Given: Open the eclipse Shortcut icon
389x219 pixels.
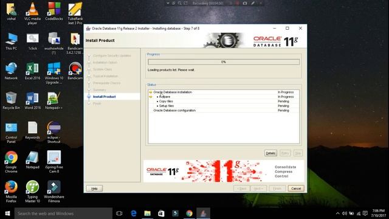Looking at the screenshot, I should click(x=54, y=133).
